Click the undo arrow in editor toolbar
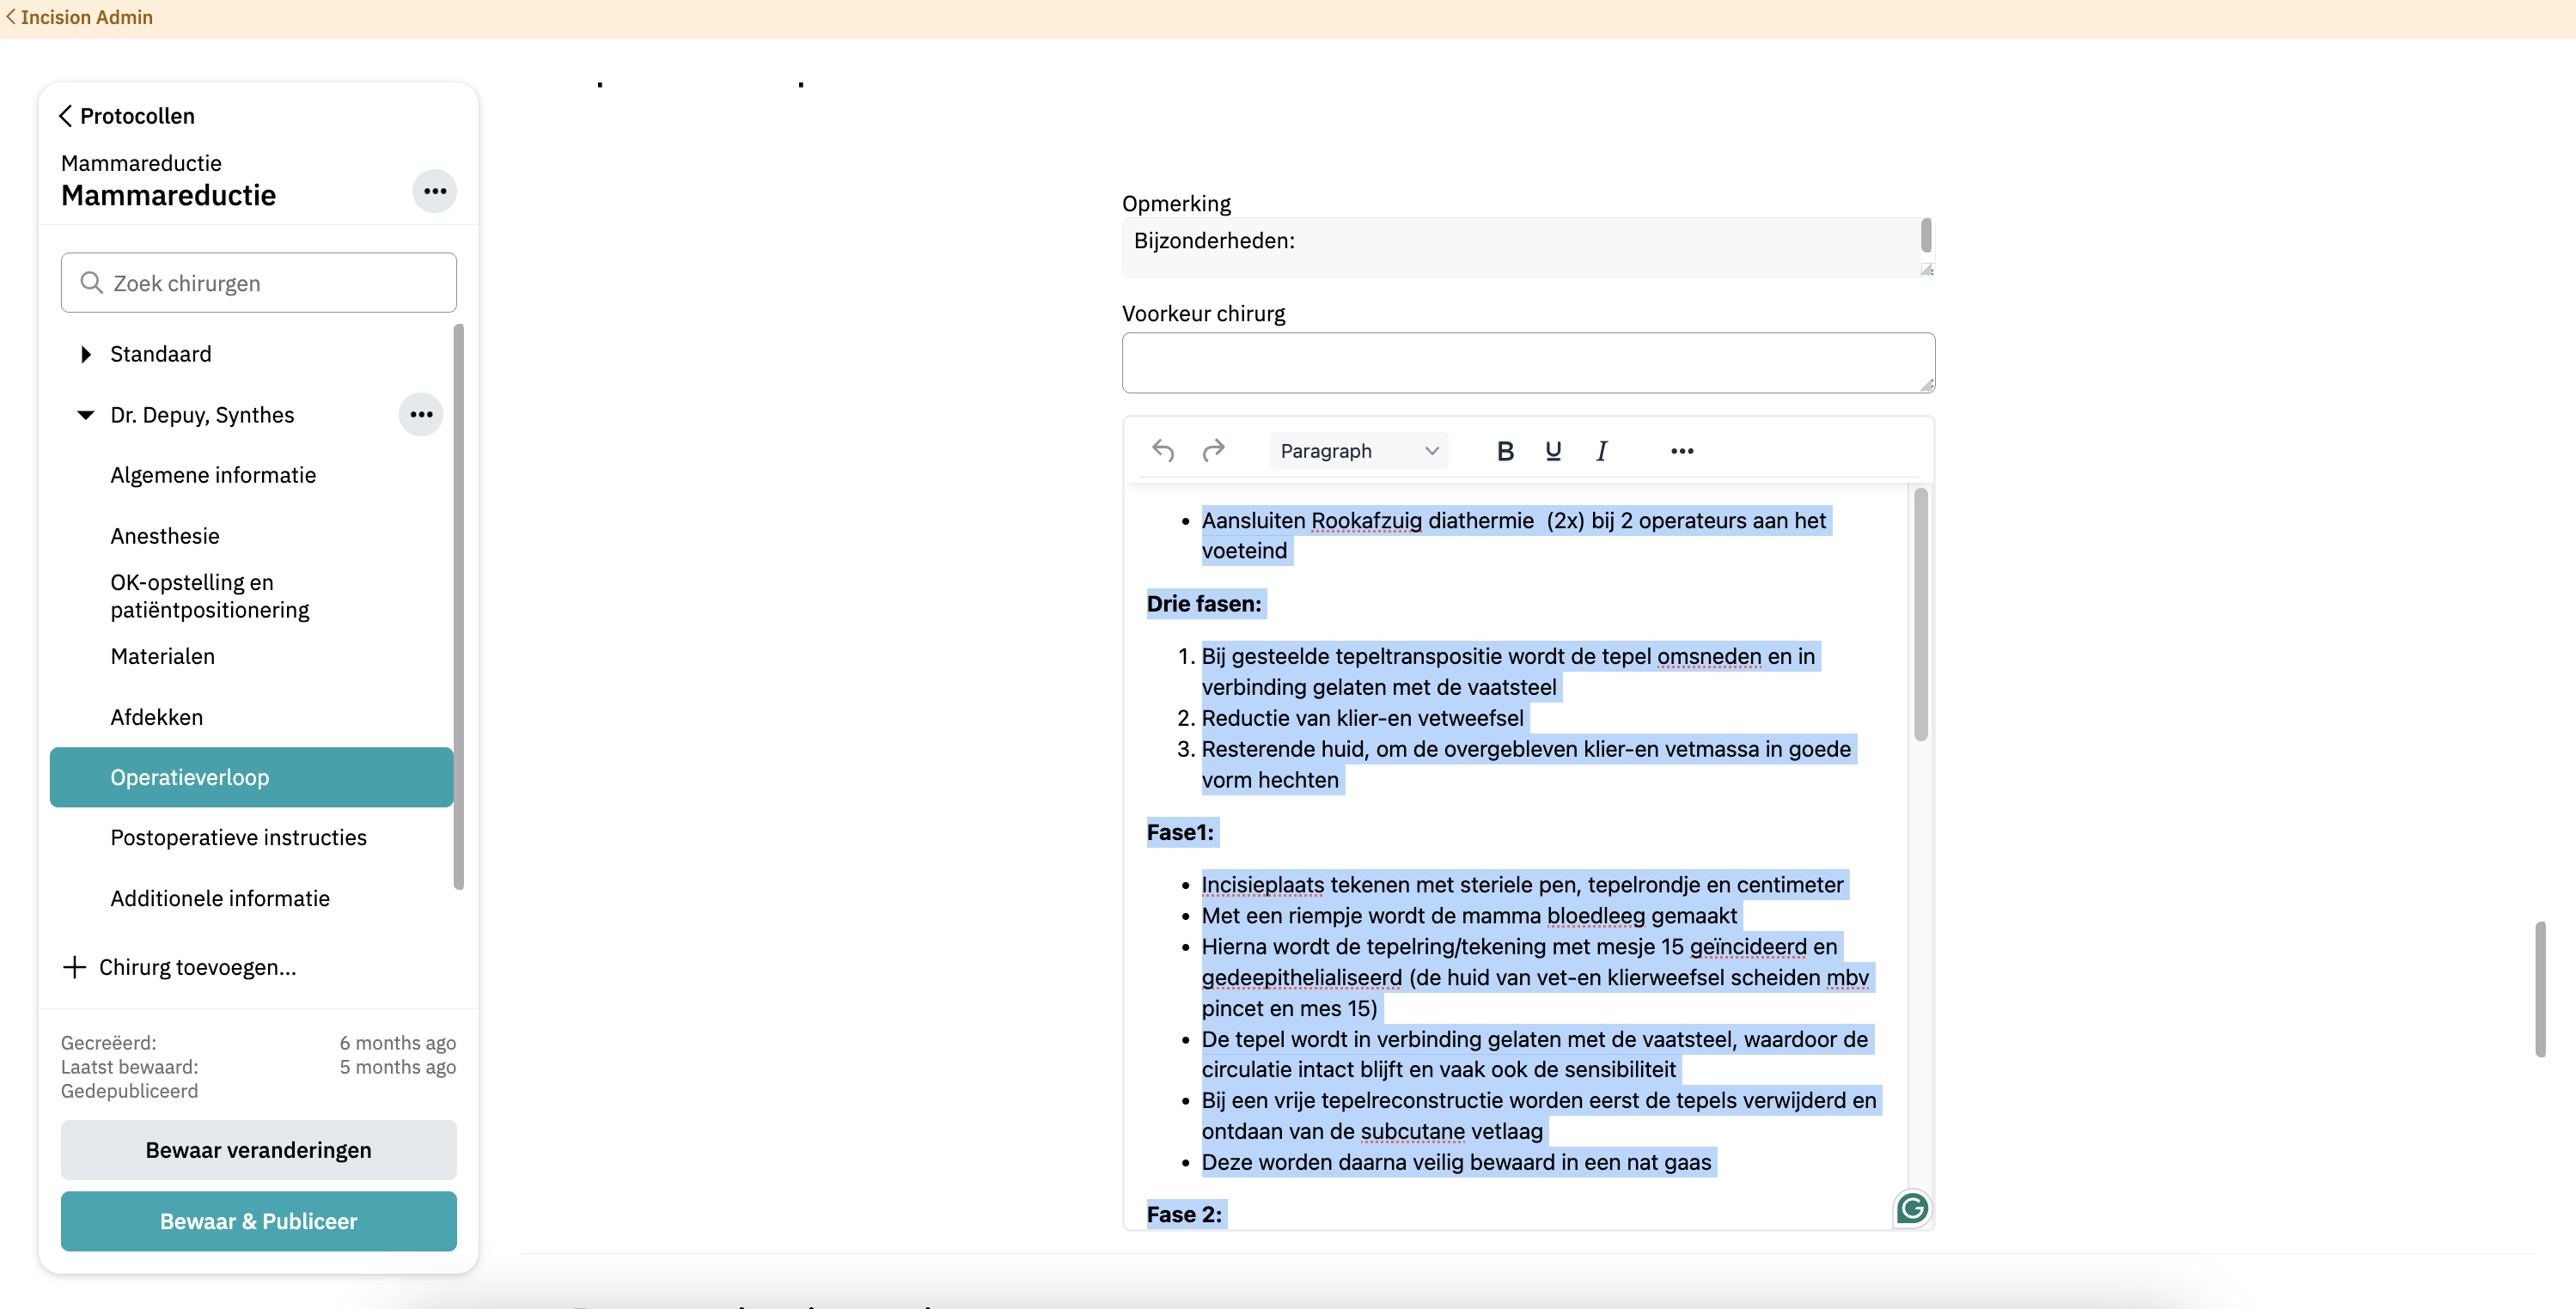The height and width of the screenshot is (1309, 2576). point(1163,451)
